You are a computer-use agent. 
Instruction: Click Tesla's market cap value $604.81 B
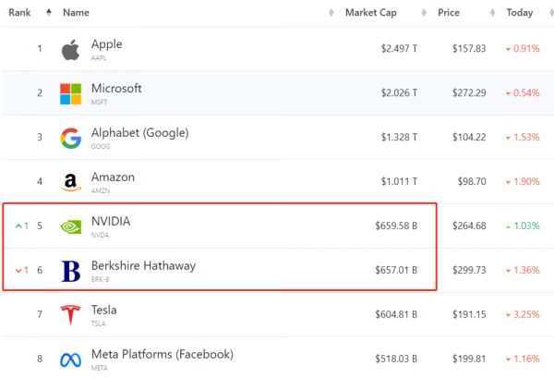coord(396,315)
